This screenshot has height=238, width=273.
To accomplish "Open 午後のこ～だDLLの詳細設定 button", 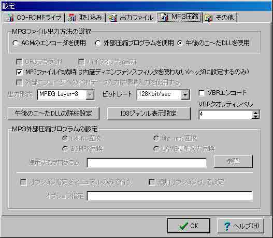I will pos(53,114).
